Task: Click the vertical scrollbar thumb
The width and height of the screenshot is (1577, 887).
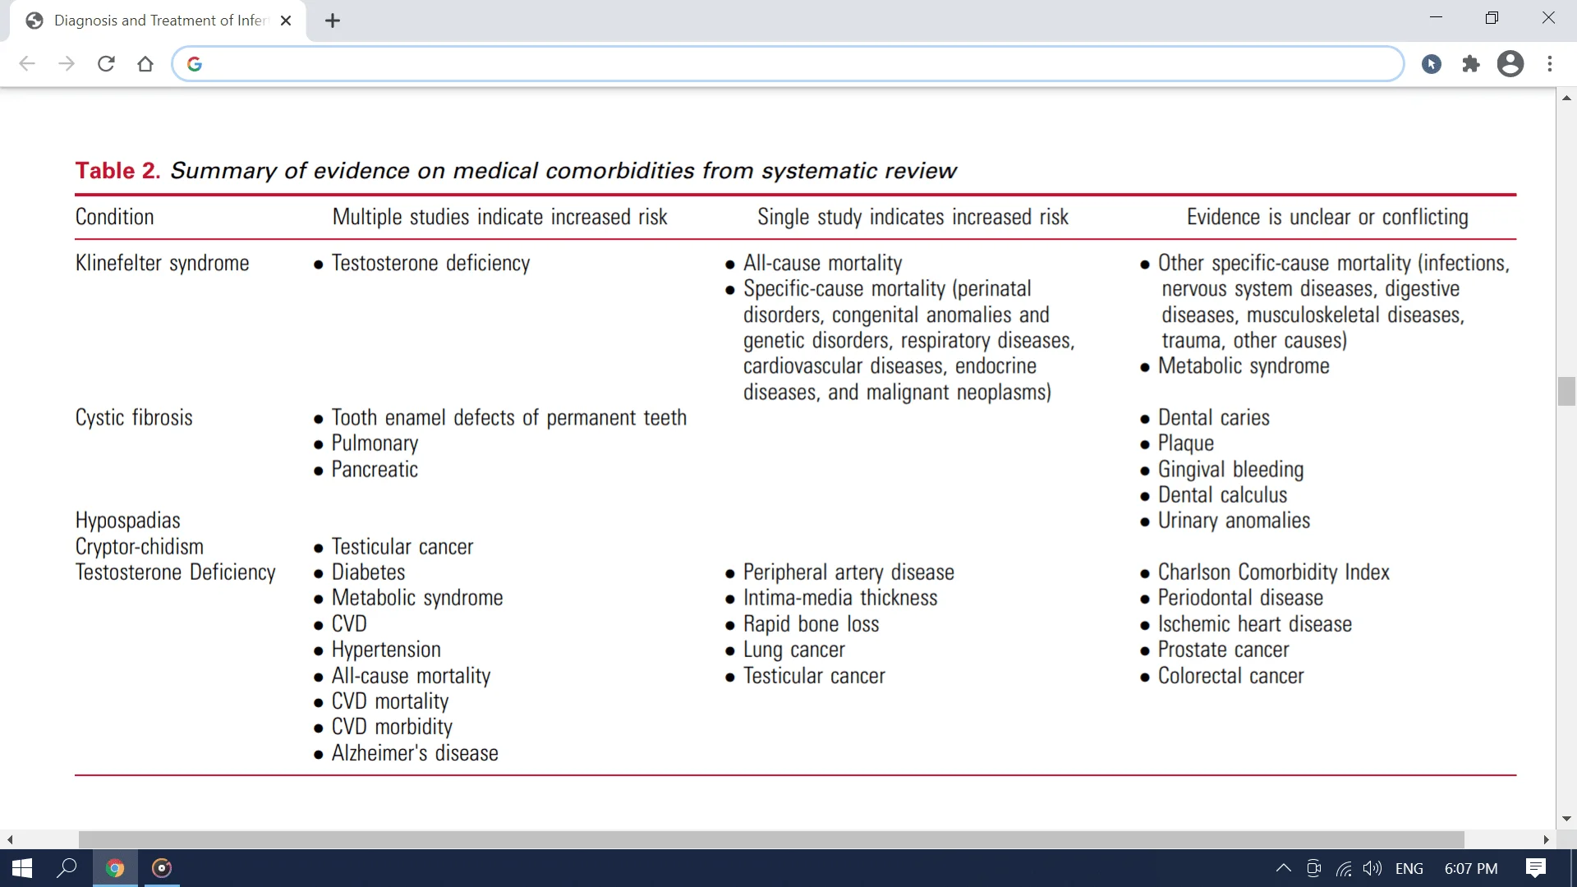Action: [x=1566, y=392]
